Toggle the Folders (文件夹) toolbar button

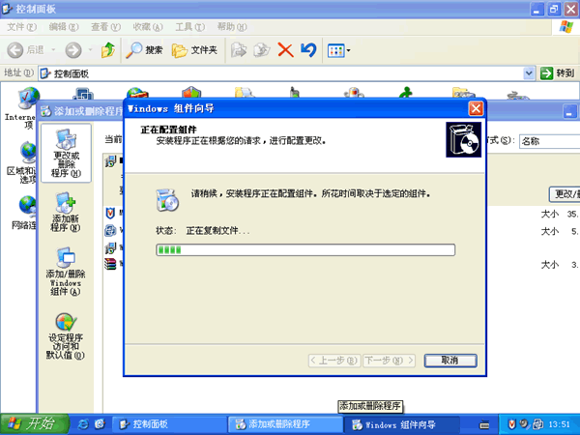click(194, 50)
